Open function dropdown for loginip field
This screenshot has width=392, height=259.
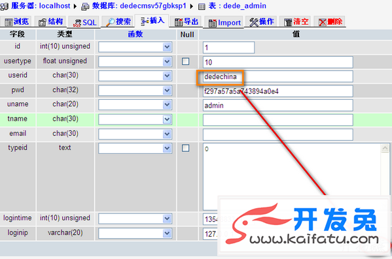pyautogui.click(x=135, y=234)
